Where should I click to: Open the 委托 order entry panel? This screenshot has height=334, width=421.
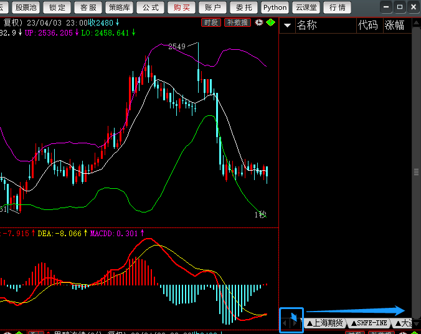(244, 7)
